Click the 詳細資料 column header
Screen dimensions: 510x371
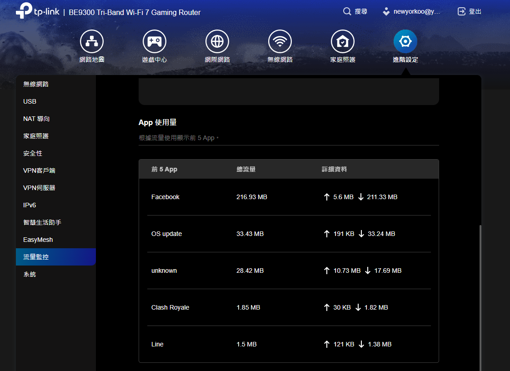[x=334, y=169]
